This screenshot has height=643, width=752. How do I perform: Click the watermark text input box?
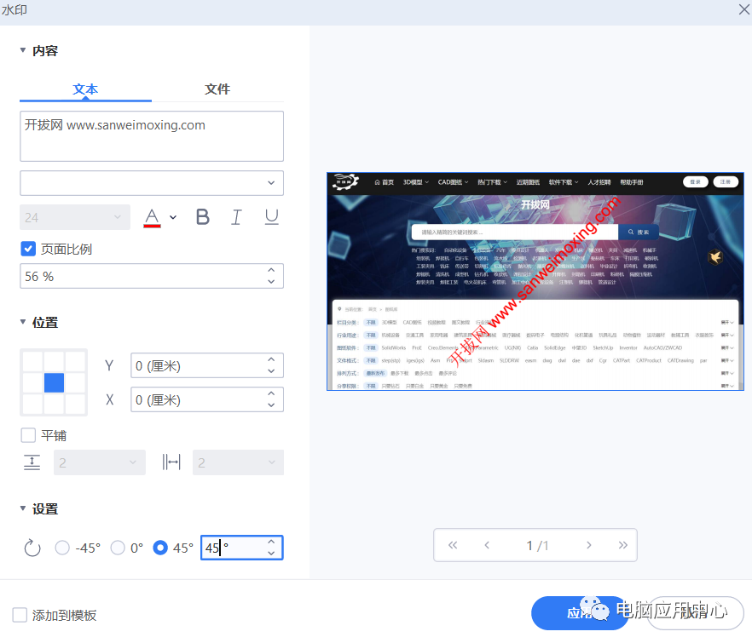152,136
